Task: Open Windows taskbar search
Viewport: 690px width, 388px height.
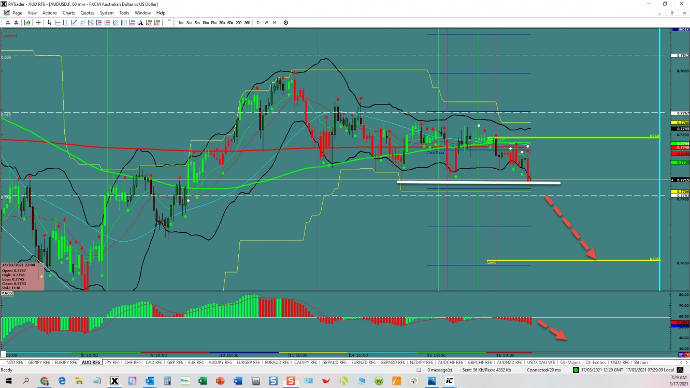Action: click(x=26, y=381)
